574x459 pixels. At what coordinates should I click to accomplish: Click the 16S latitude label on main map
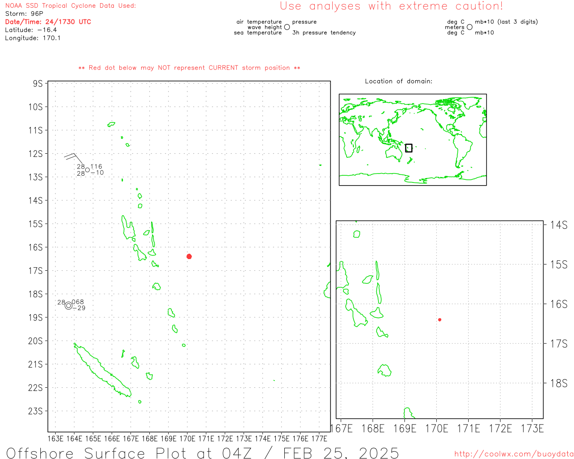[x=35, y=247]
